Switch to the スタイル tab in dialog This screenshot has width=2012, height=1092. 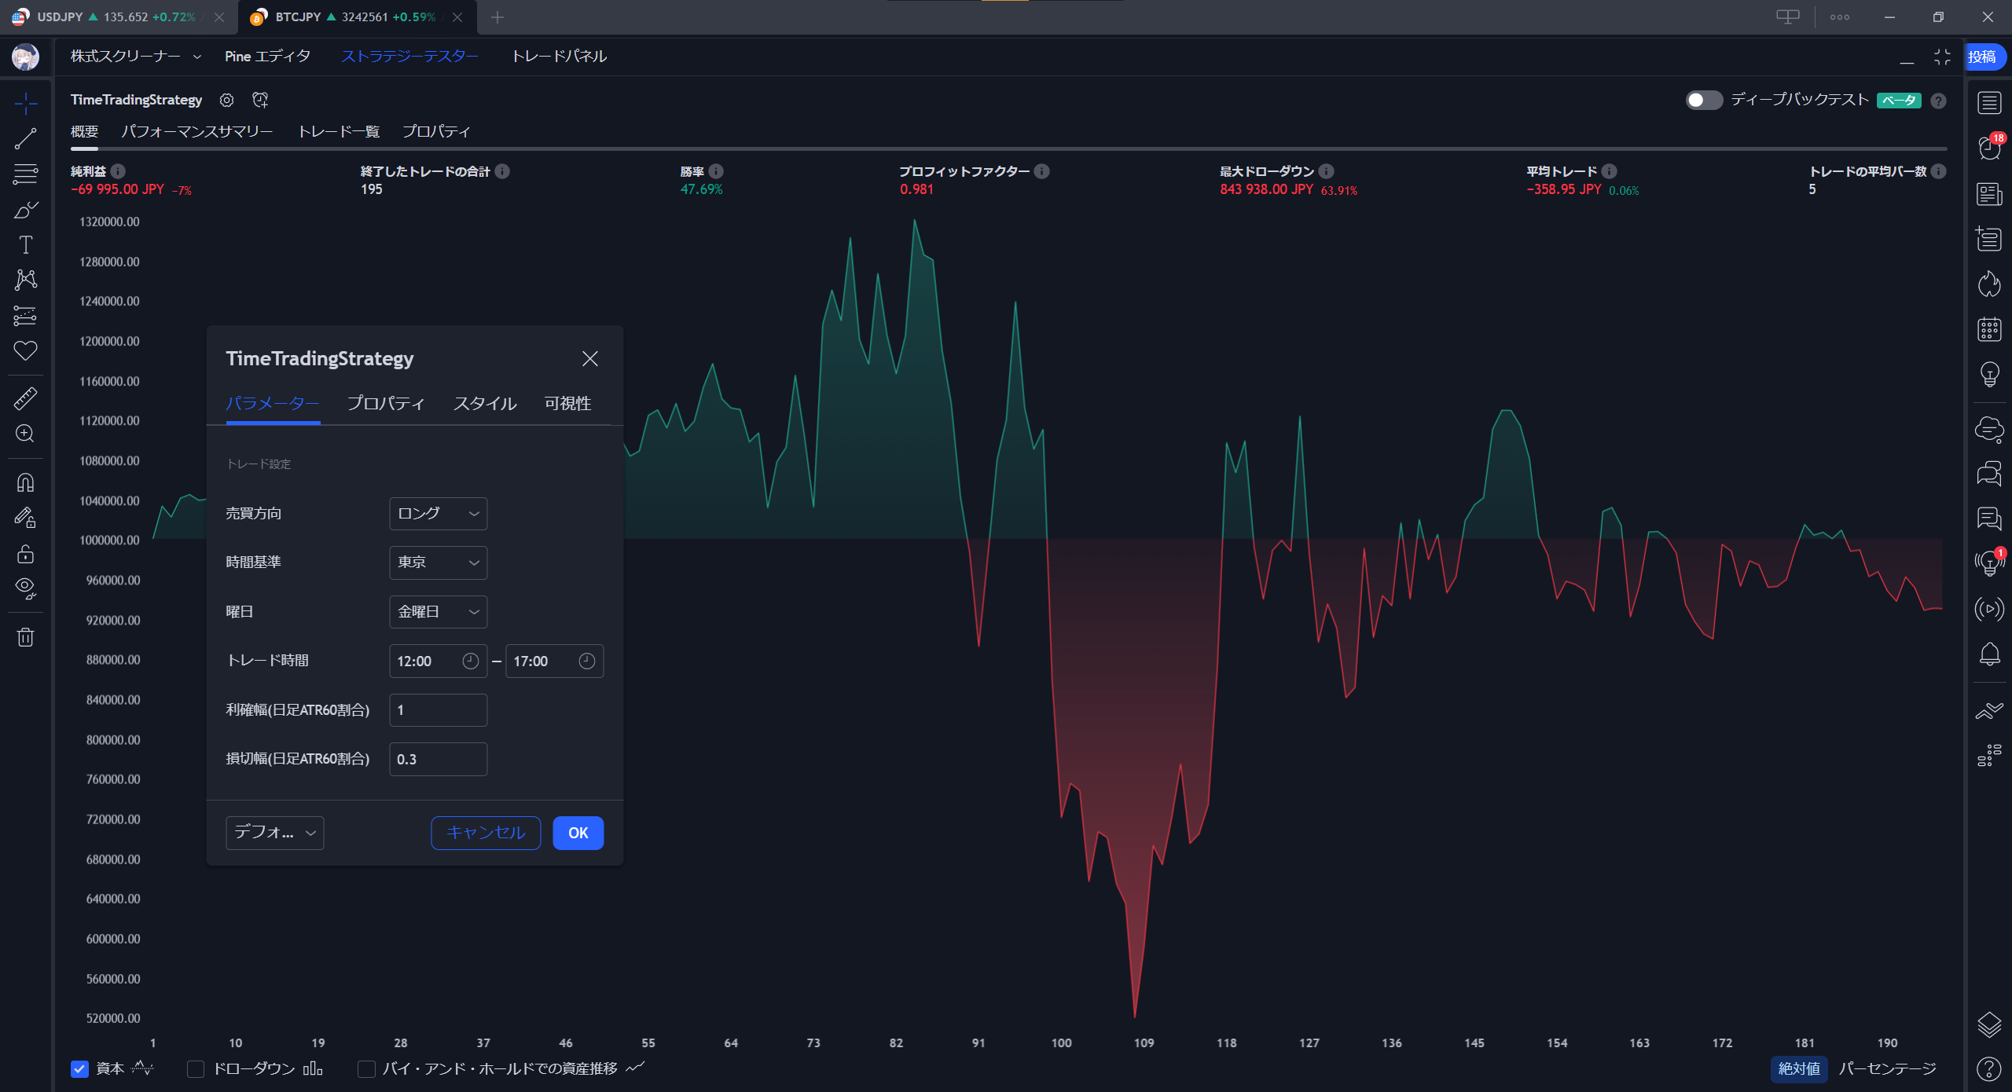point(484,404)
